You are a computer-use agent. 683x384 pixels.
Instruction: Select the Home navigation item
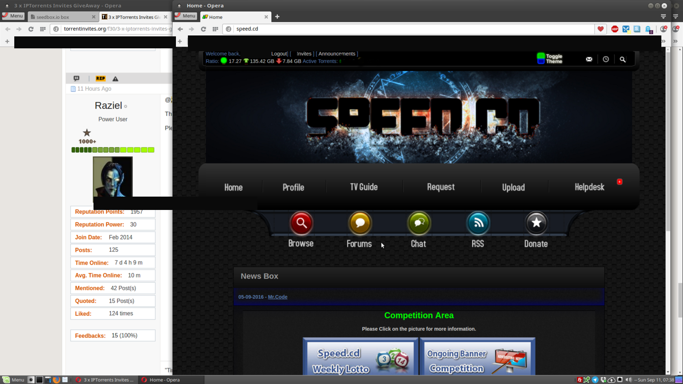point(234,187)
